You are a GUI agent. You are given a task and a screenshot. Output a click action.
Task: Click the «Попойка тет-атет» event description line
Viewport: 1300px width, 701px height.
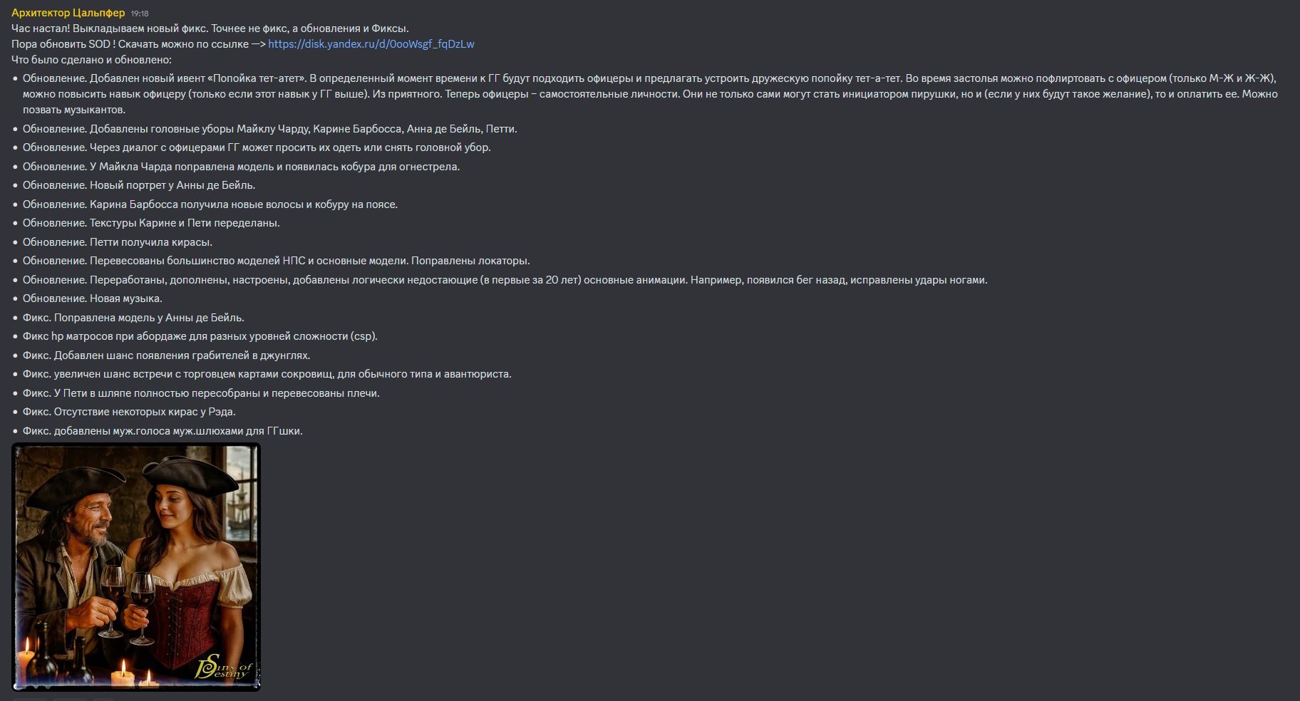[x=650, y=94]
